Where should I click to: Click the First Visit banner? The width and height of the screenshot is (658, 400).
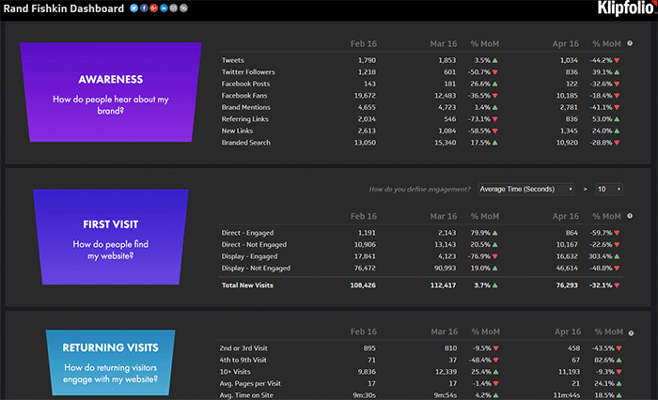pos(110,236)
